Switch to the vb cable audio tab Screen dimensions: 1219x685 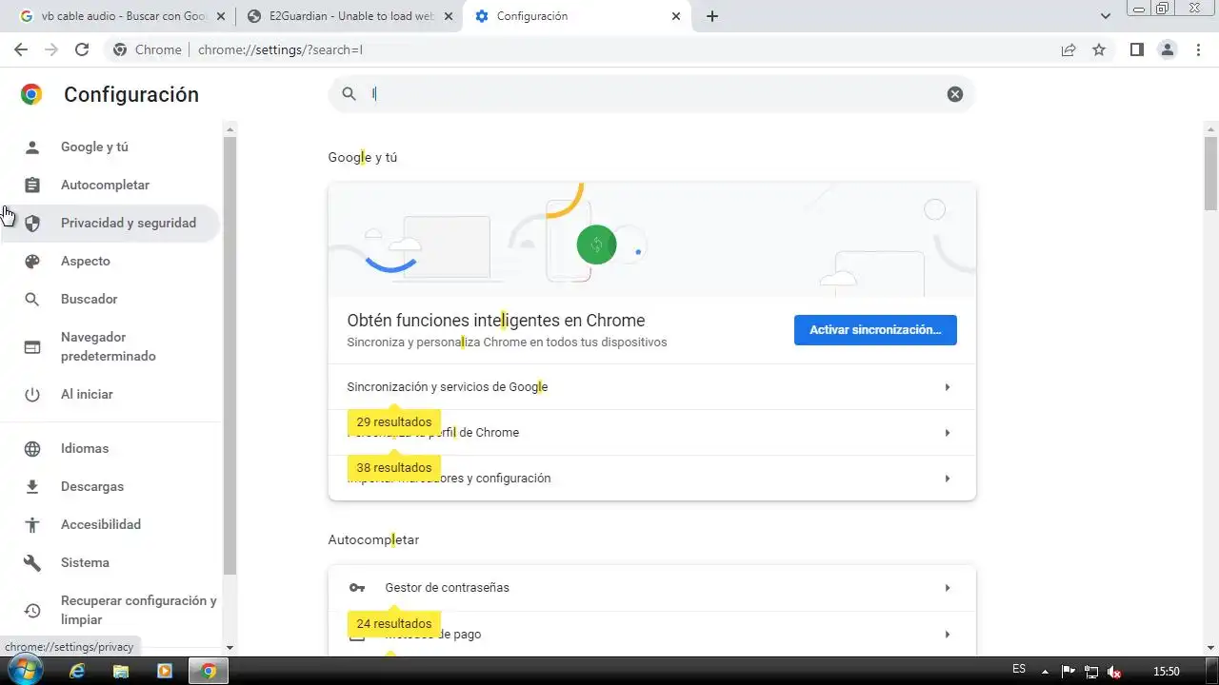[124, 16]
